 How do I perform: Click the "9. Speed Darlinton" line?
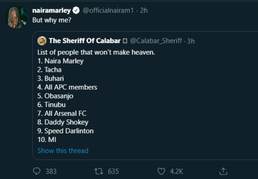tap(66, 131)
